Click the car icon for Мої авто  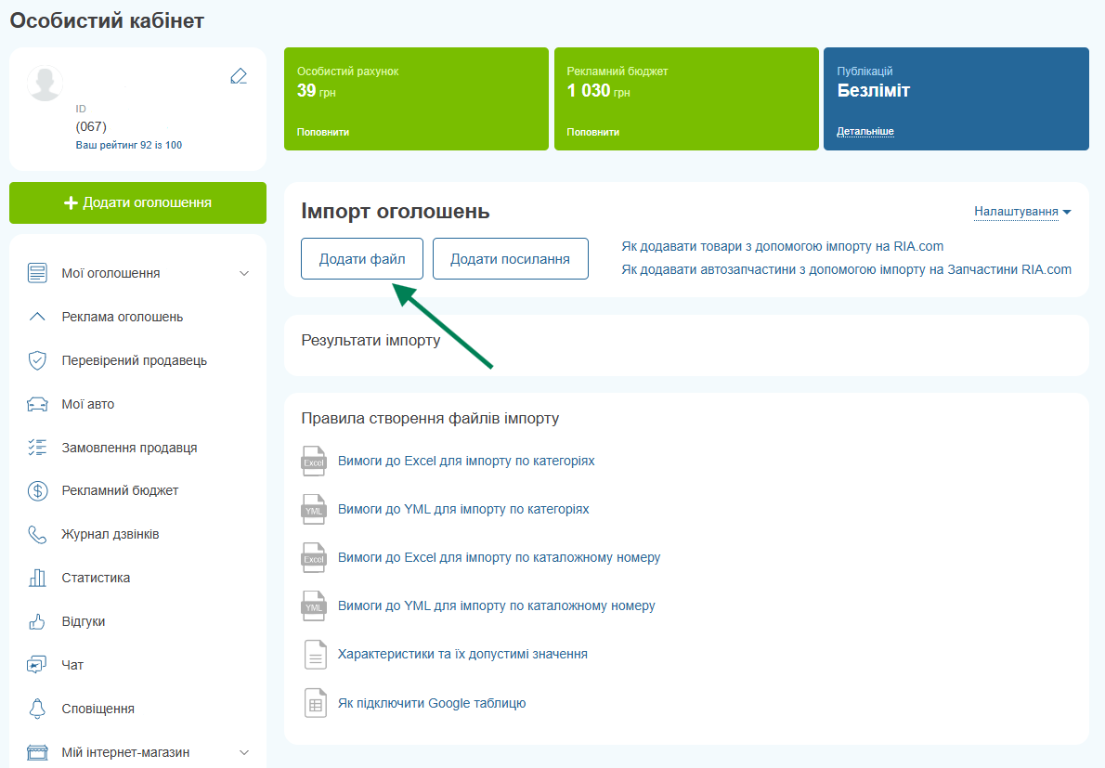tap(36, 404)
